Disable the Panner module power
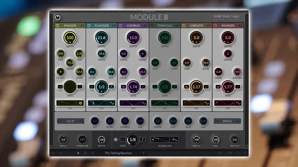The width and height of the screenshot is (298, 167). click(x=215, y=25)
